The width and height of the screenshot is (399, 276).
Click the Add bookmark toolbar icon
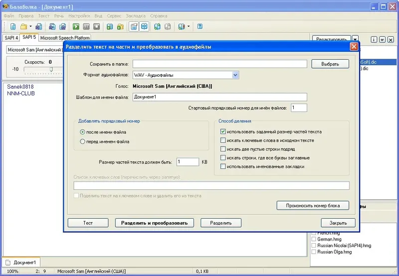(x=157, y=26)
